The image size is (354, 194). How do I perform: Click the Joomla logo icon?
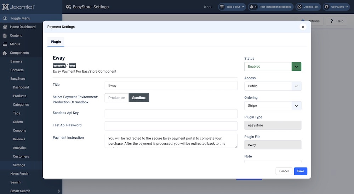point(6,7)
